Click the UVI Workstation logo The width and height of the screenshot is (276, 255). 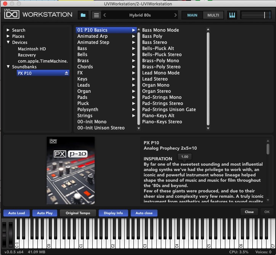click(11, 14)
